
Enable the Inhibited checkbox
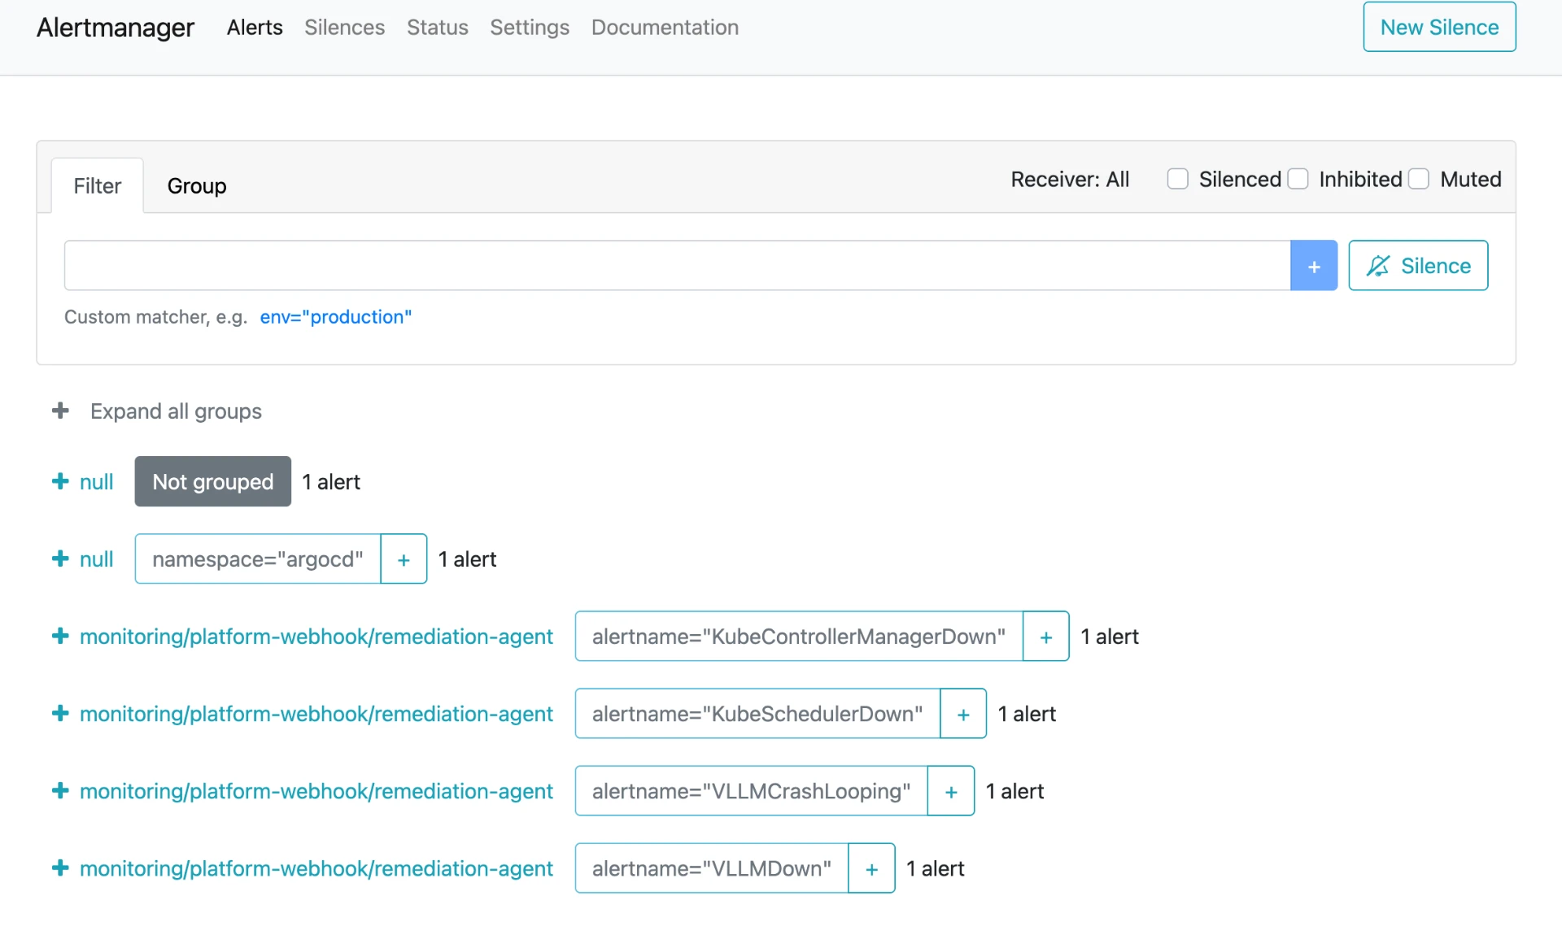coord(1298,179)
